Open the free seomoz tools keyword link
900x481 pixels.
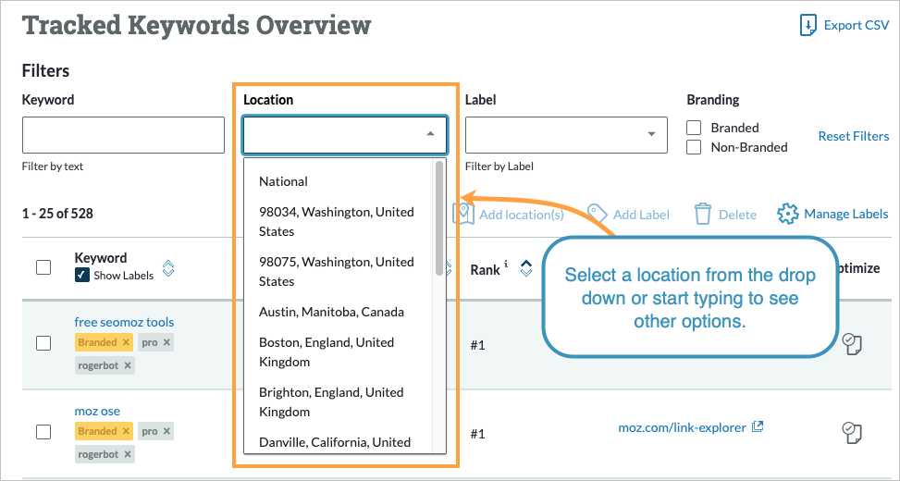[124, 322]
